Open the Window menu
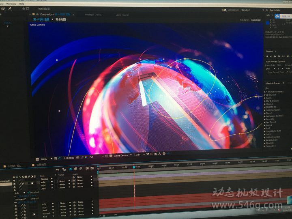292x219 pixels. [11, 3]
